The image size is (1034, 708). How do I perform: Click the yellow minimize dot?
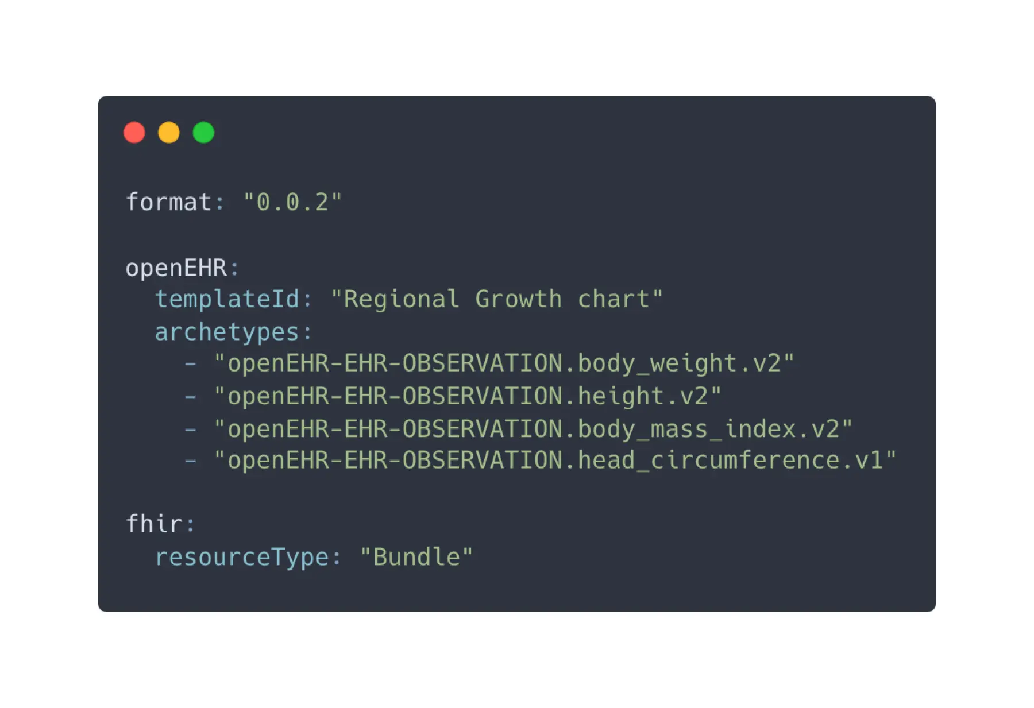pos(169,133)
